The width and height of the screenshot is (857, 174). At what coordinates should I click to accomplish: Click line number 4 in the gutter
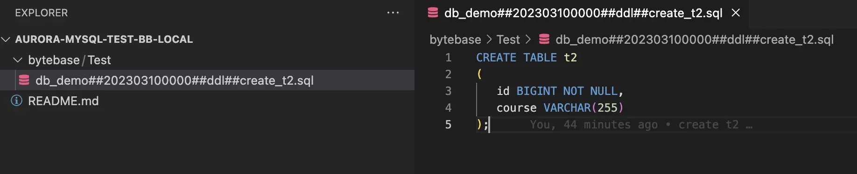(448, 108)
